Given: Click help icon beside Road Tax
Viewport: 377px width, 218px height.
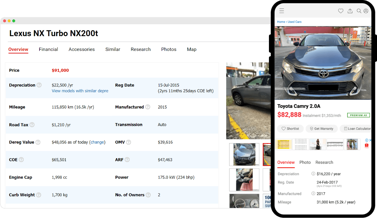Looking at the screenshot, I should [x=32, y=125].
